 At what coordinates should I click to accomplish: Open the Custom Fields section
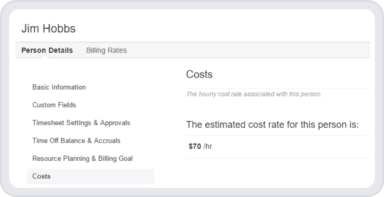tap(54, 105)
